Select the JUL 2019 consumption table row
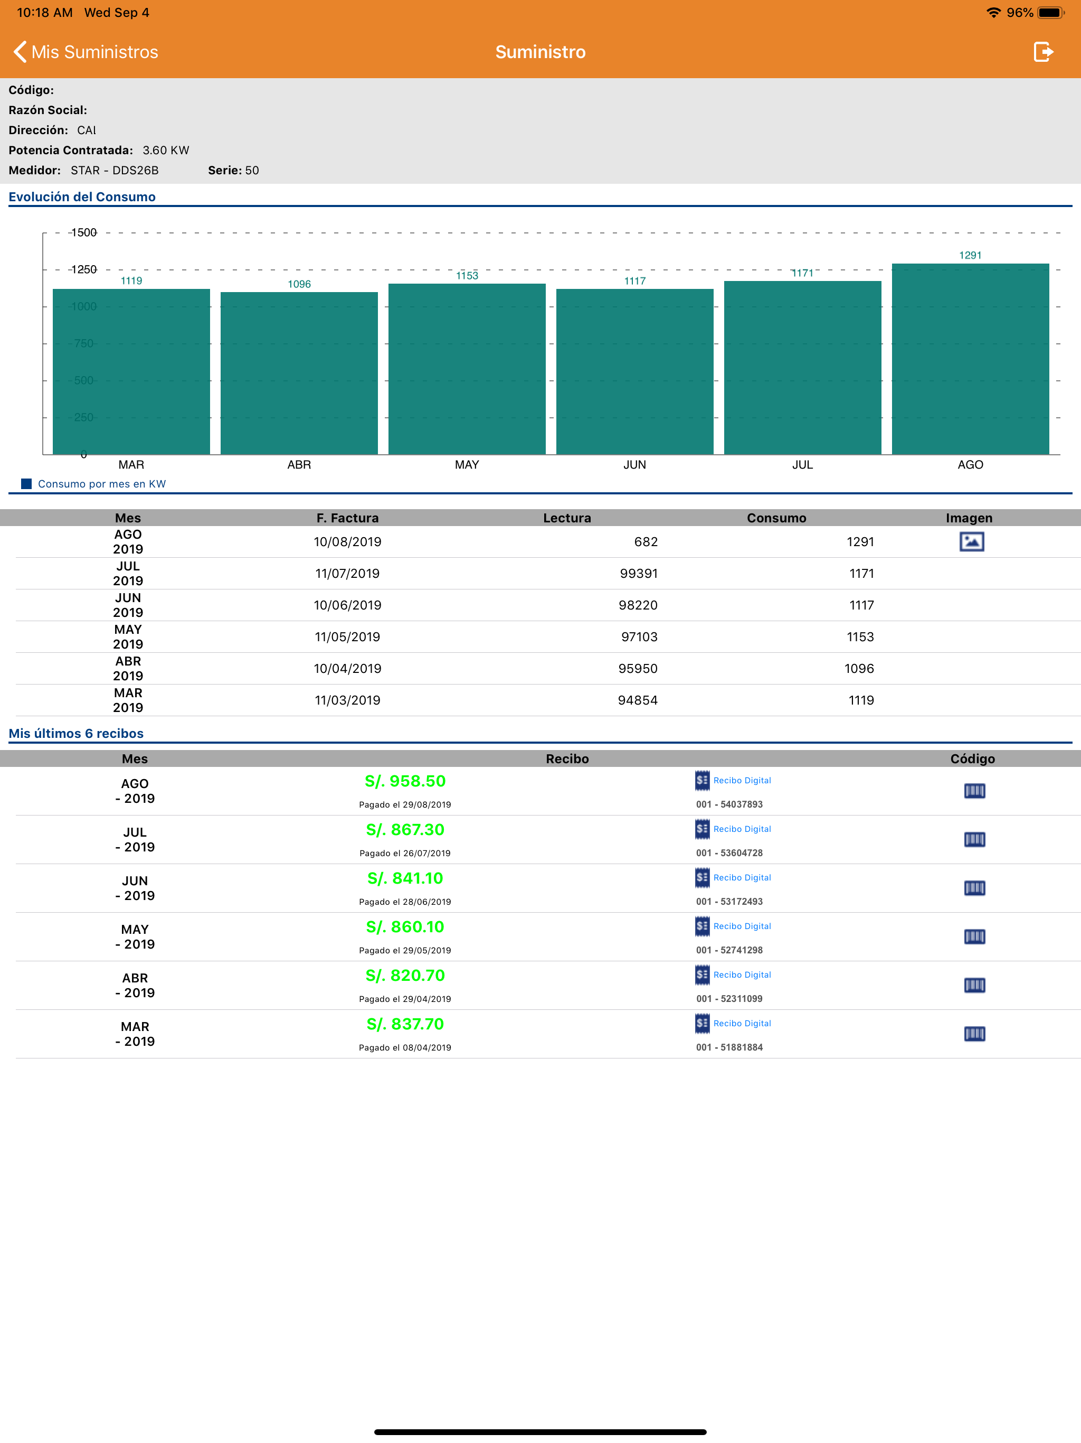1081x1443 pixels. tap(548, 574)
